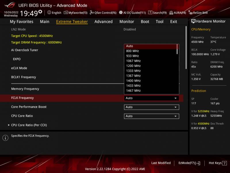Image resolution: width=230 pixels, height=173 pixels.
Task: Click the EzMode exit arrow icon
Action: (x=198, y=163)
